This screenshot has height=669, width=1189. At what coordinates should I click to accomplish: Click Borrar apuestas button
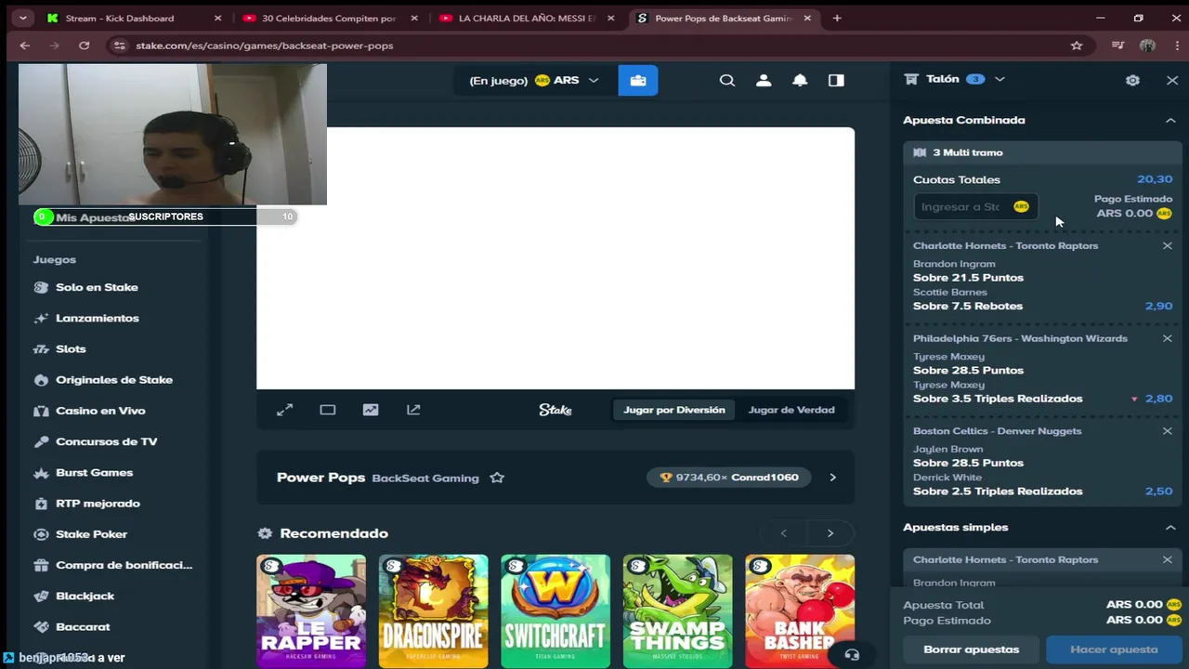coord(972,649)
